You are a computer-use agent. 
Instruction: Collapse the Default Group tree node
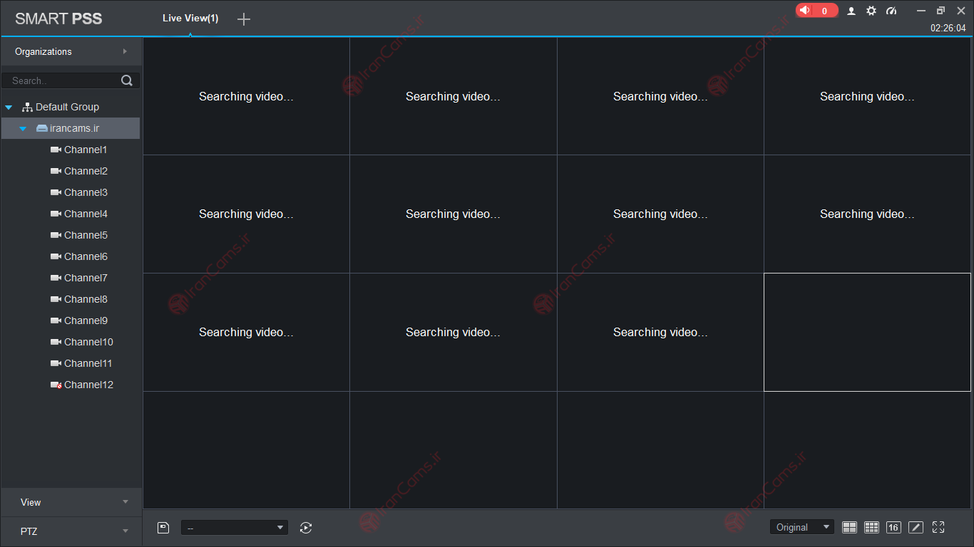pos(9,108)
